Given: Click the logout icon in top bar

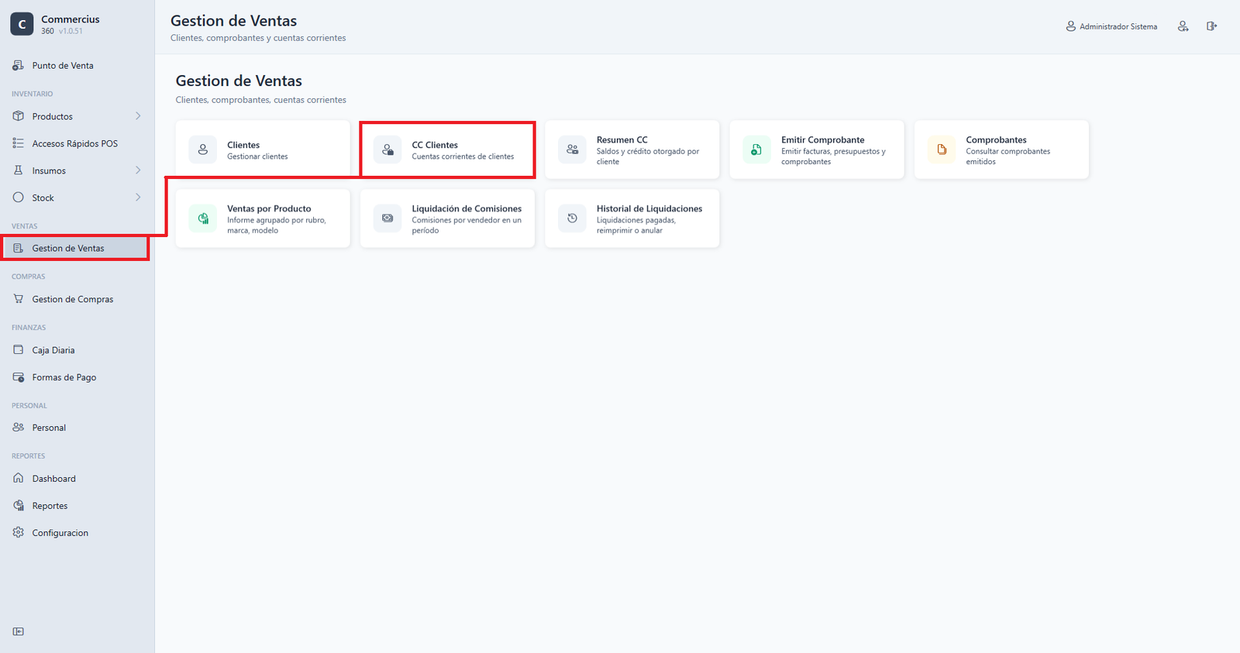Looking at the screenshot, I should point(1211,26).
